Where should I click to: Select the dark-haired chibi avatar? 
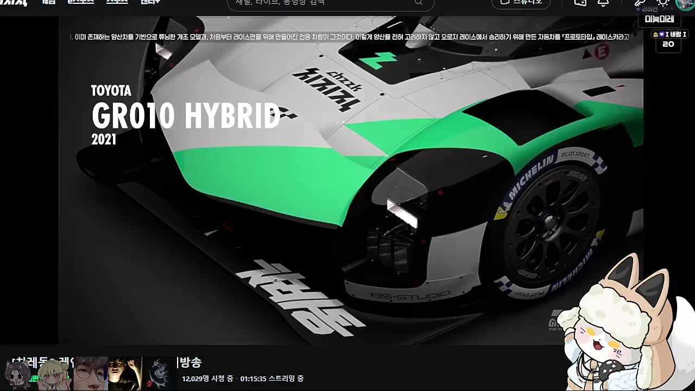(x=18, y=374)
